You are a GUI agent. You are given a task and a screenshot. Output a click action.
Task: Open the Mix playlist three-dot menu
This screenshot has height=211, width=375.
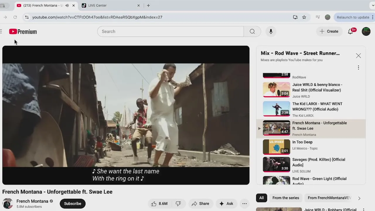[358, 68]
